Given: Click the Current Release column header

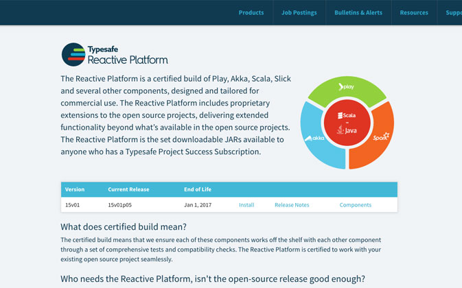Looking at the screenshot, I should pyautogui.click(x=128, y=189).
